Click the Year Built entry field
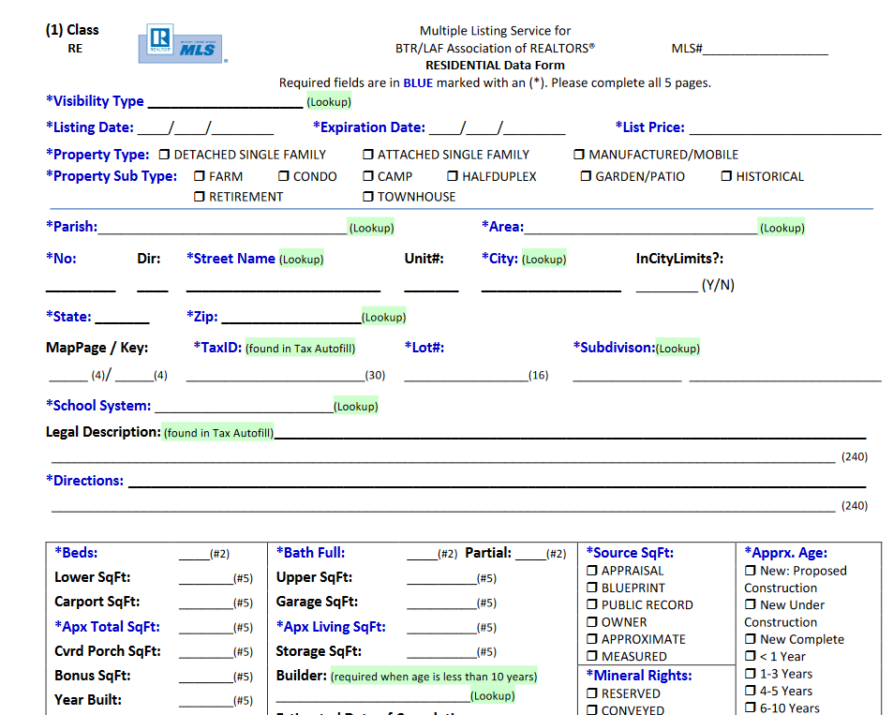This screenshot has height=715, width=893. tap(205, 700)
